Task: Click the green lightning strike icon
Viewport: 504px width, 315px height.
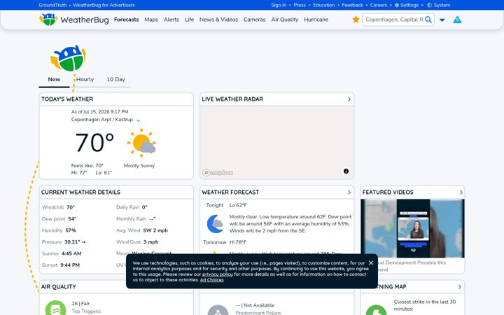Action: [376, 311]
